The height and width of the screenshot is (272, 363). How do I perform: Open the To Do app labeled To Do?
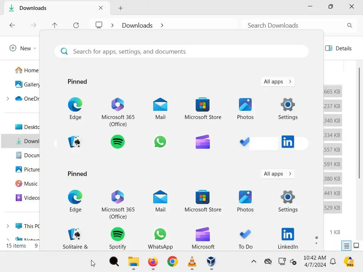245,238
